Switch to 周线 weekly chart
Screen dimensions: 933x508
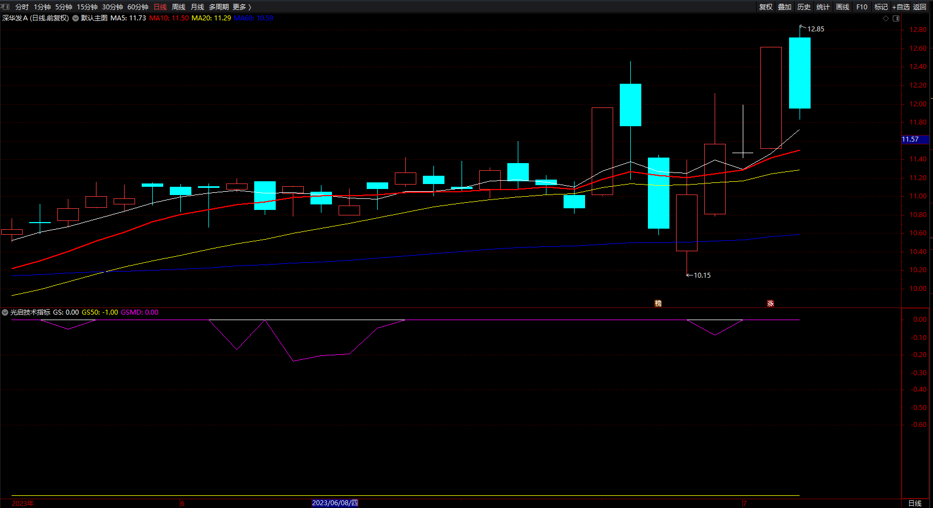coord(179,7)
